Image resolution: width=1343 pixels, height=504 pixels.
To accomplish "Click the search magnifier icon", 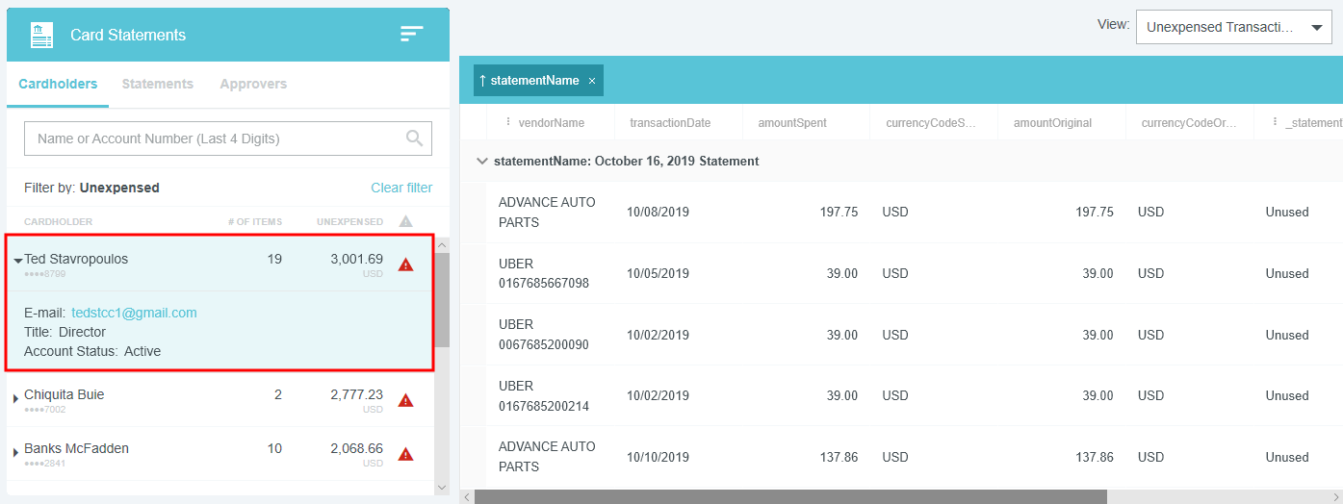I will tap(415, 139).
